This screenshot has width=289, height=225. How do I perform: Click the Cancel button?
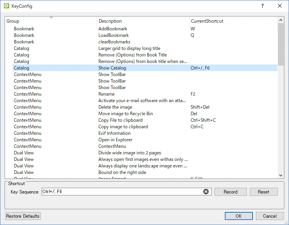click(270, 216)
